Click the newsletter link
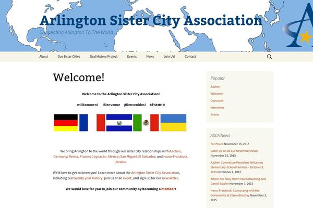313x208 pixels. [170, 178]
